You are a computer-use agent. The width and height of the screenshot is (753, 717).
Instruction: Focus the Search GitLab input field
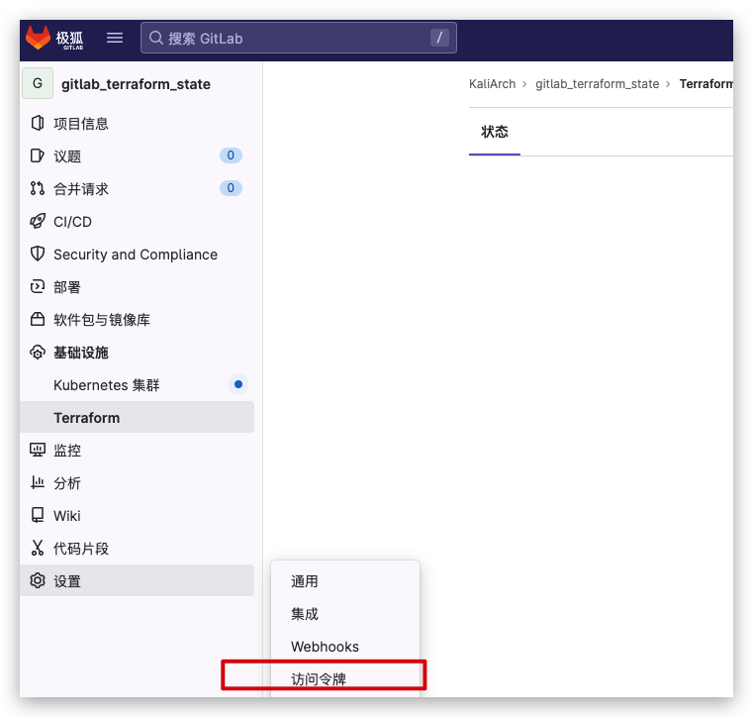pos(287,39)
